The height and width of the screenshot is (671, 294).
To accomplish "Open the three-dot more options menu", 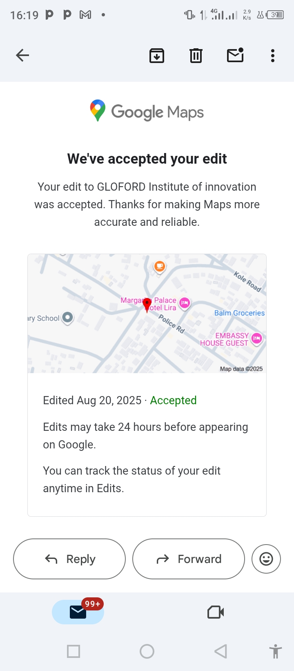I will [x=273, y=56].
